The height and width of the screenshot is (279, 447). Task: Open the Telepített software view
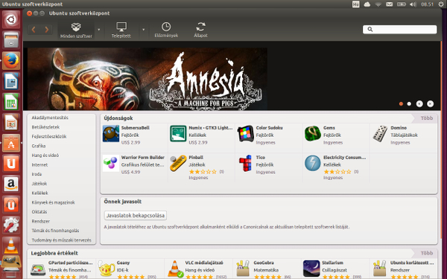click(x=121, y=31)
